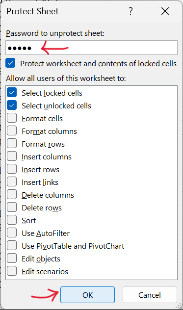
Task: Enable the Sort permission checkbox
Action: coord(12,220)
